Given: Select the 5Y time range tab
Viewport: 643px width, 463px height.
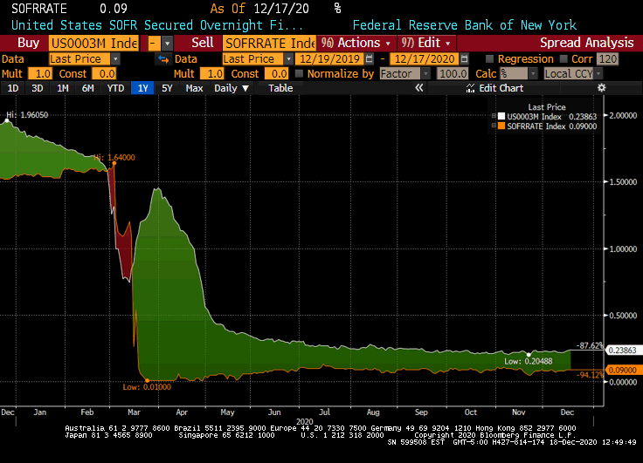Looking at the screenshot, I should 167,88.
